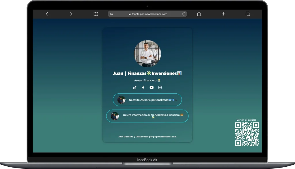Open the Safari share menu
The image size is (295, 169).
(x=199, y=14)
